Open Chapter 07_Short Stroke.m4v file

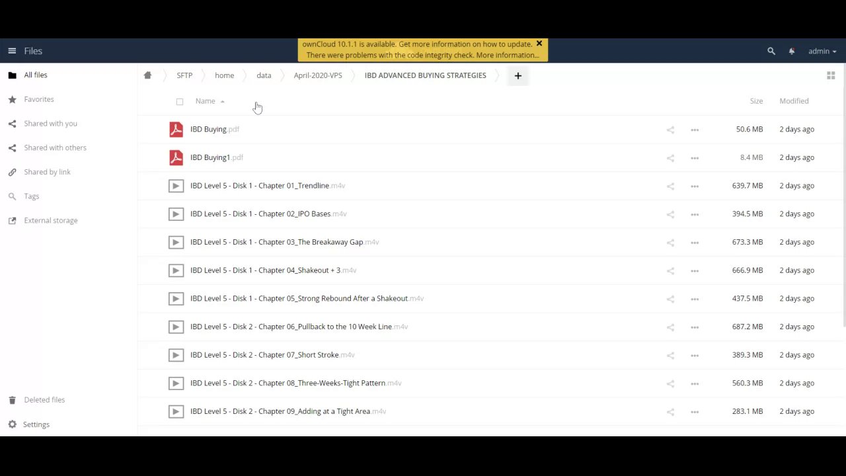pos(272,355)
